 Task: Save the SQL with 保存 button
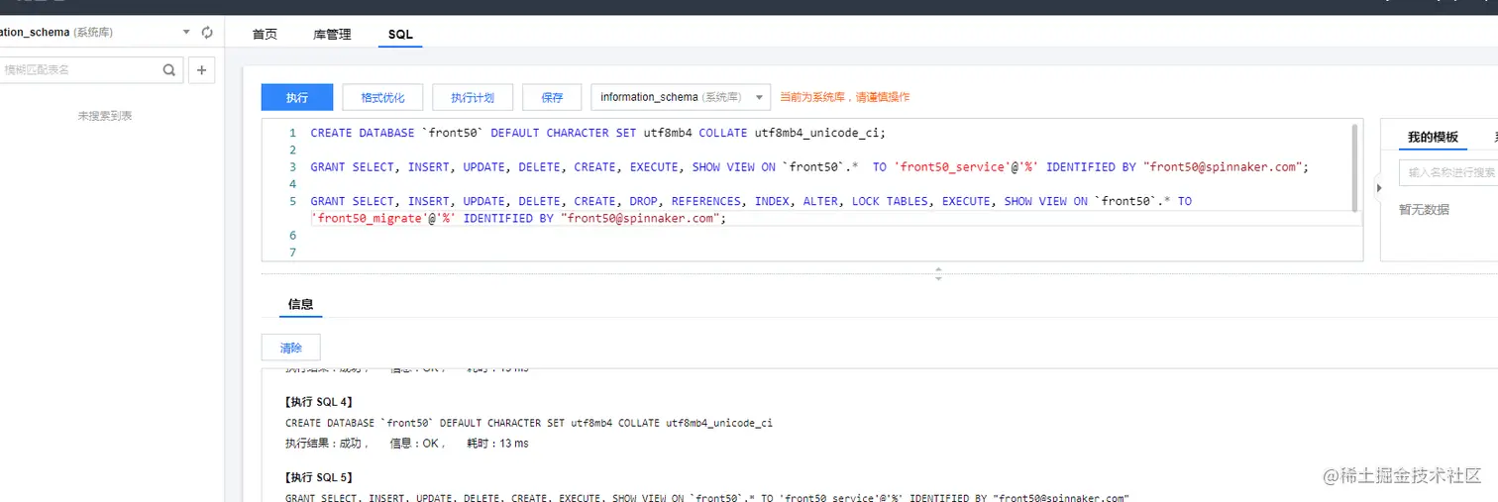(x=552, y=97)
